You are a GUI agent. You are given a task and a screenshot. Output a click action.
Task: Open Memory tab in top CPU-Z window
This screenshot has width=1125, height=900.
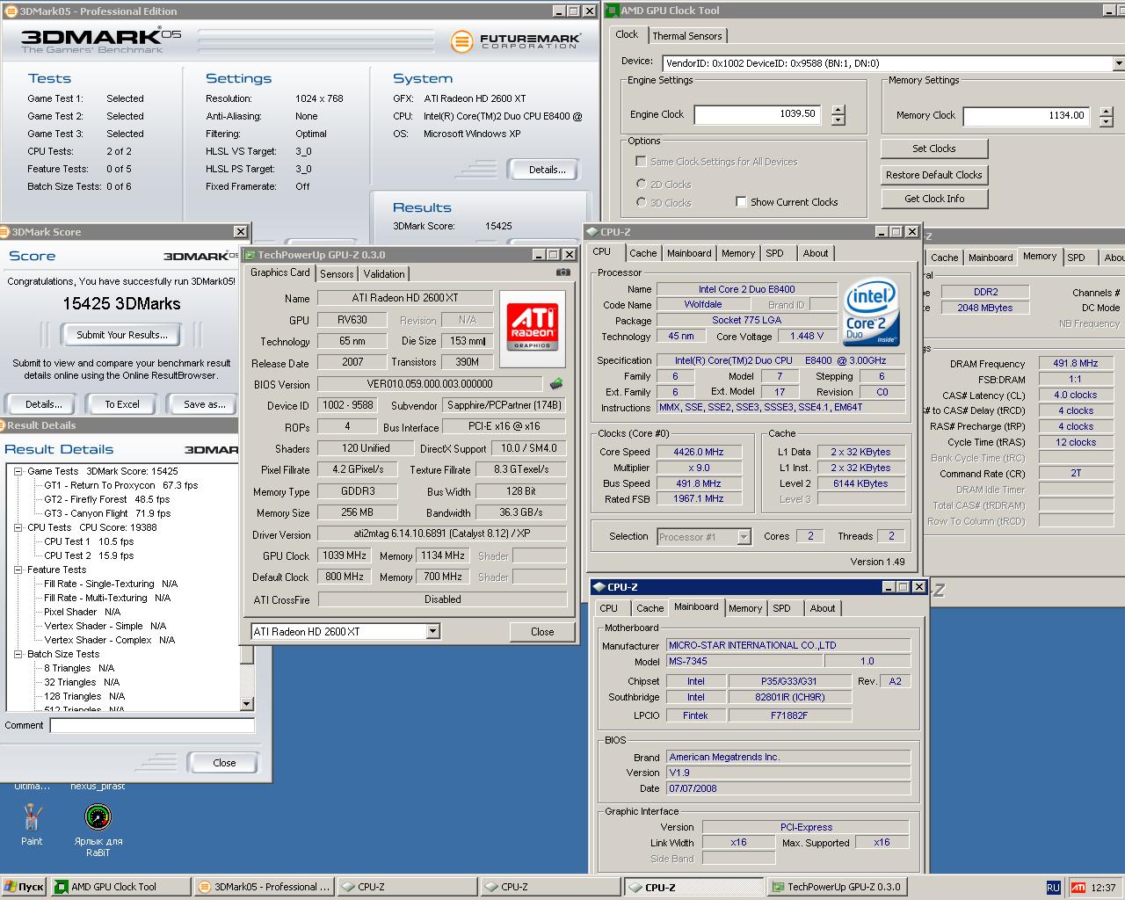(738, 253)
